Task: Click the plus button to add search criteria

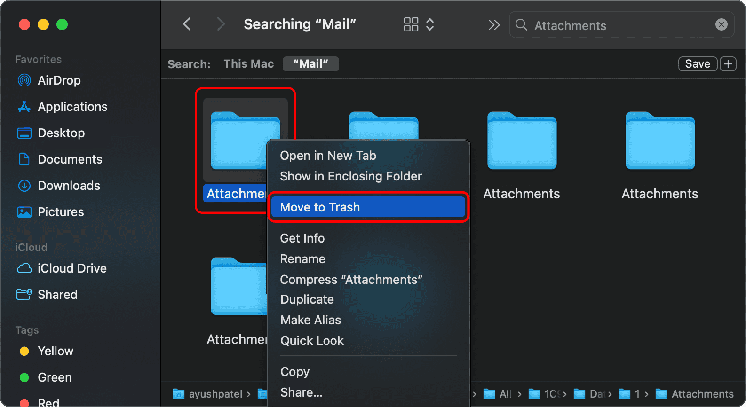Action: pos(728,64)
